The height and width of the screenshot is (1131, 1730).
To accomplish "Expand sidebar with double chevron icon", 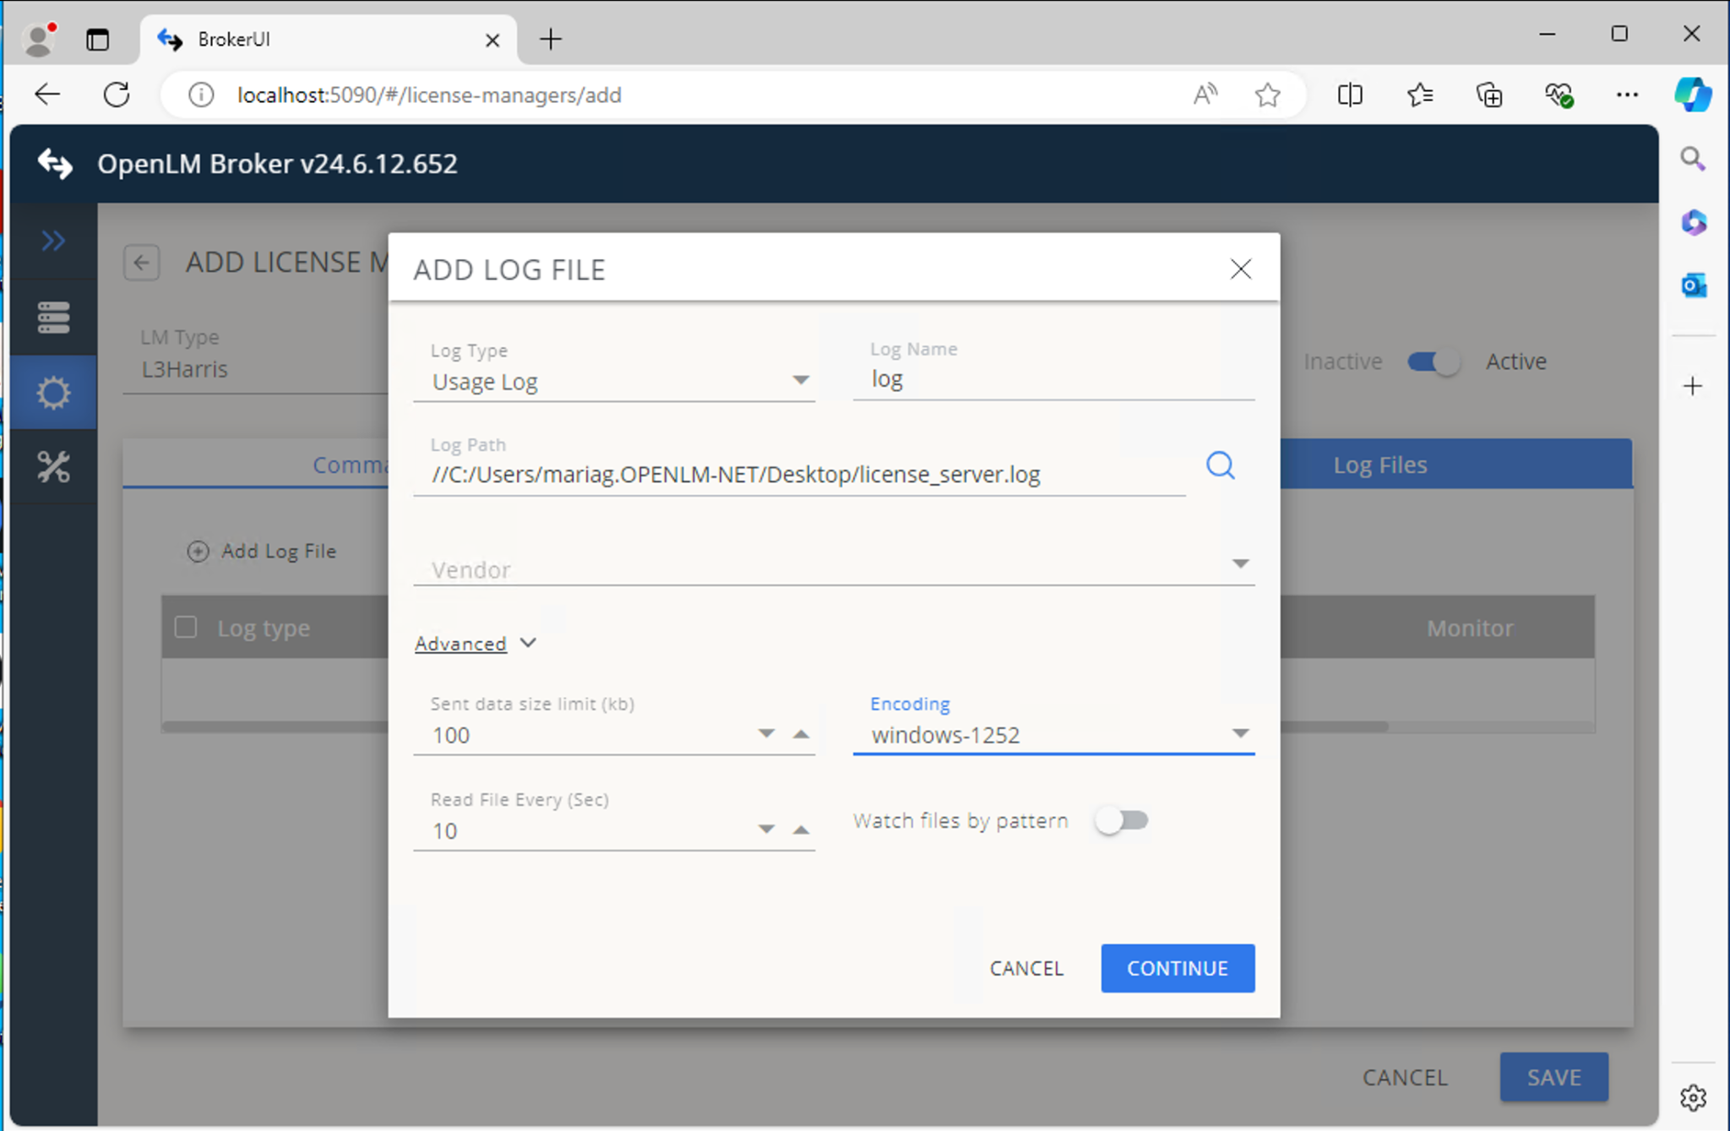I will coord(53,241).
